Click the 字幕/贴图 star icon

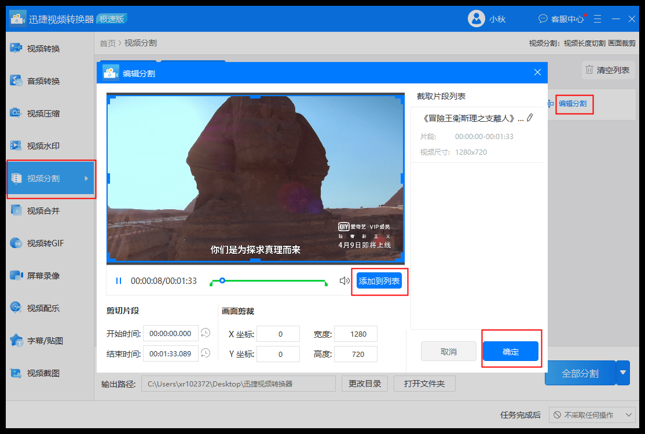(x=16, y=340)
